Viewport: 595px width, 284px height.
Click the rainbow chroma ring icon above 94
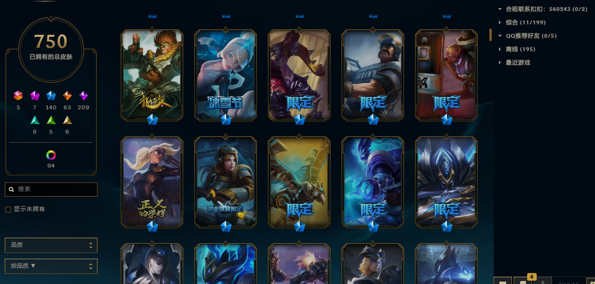51,155
